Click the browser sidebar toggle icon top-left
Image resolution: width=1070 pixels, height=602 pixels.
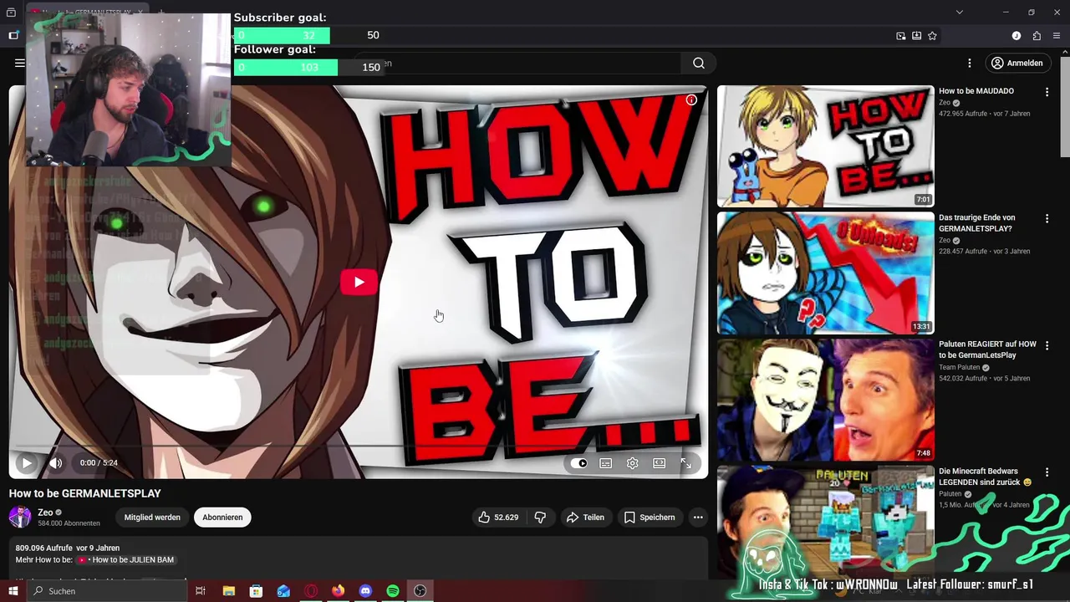pos(13,35)
